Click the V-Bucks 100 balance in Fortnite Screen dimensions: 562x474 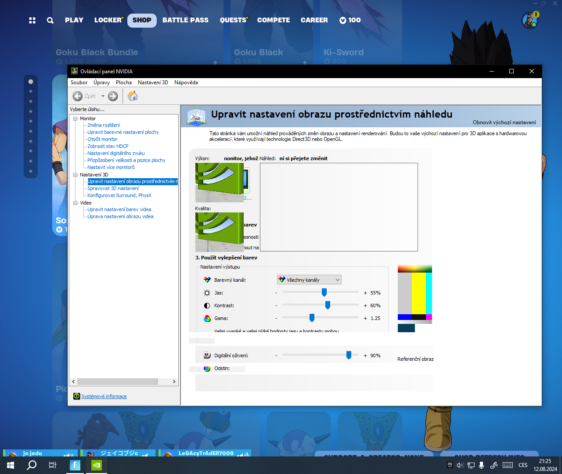coord(350,20)
